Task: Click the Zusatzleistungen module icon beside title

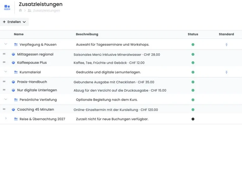Action: 7,7
